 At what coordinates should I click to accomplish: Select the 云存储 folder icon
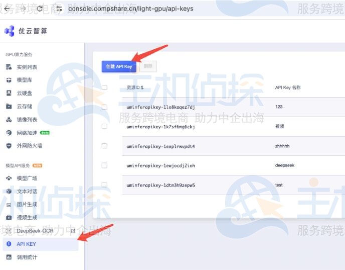pos(9,107)
